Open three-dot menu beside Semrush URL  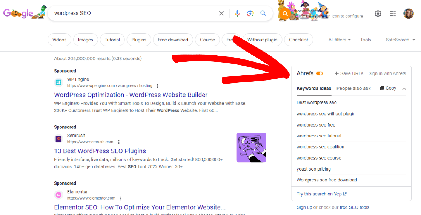119,142
